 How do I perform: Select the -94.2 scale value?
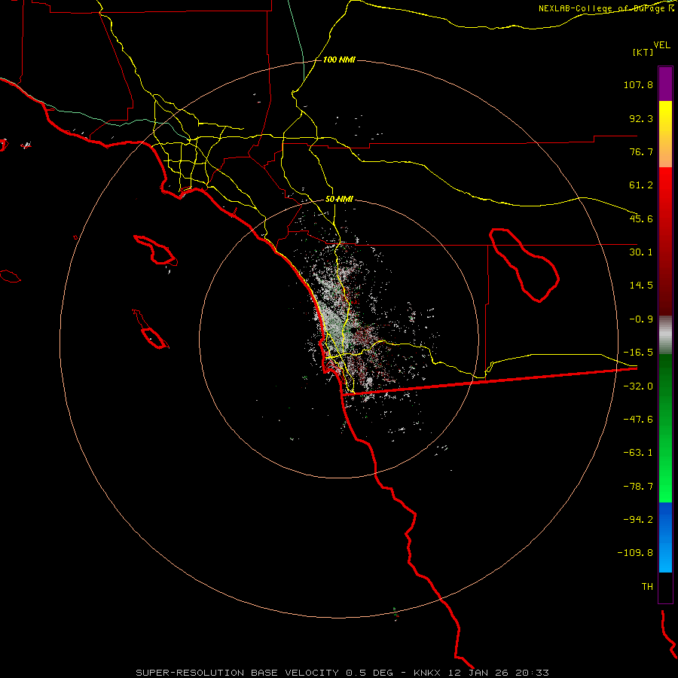[x=638, y=519]
